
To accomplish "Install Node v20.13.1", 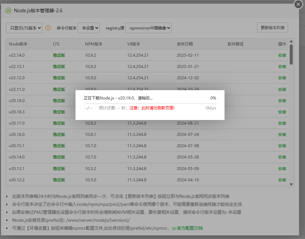I will click(282, 168).
